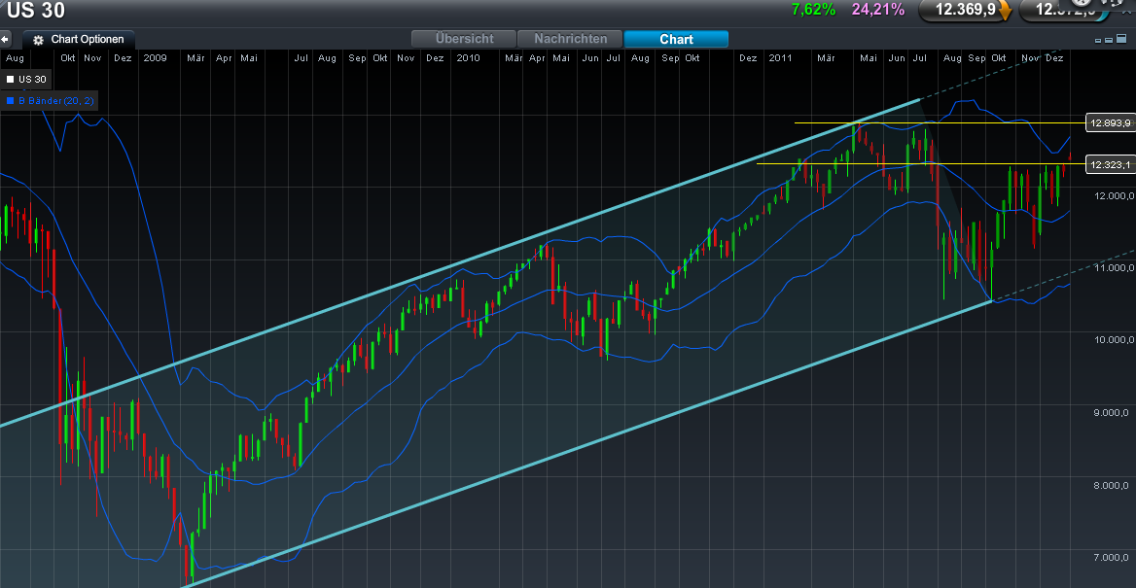Click the gear icon on Chart Optionen tab

[37, 40]
